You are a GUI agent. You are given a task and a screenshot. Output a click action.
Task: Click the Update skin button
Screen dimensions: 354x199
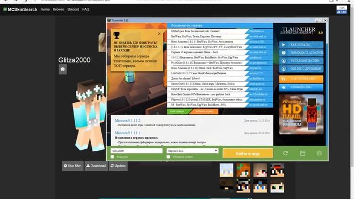(118, 166)
